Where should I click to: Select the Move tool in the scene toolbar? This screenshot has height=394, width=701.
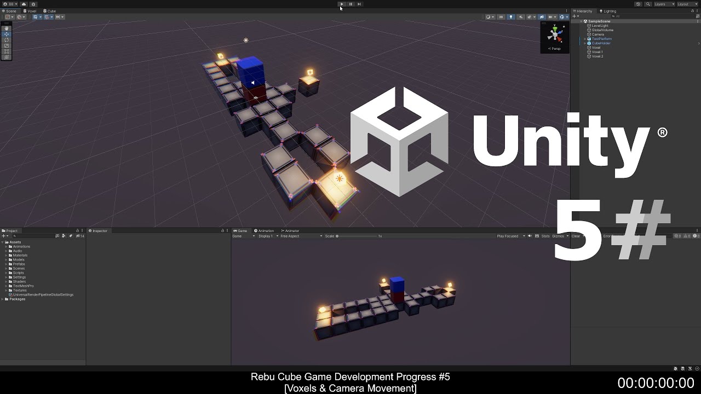coord(7,34)
